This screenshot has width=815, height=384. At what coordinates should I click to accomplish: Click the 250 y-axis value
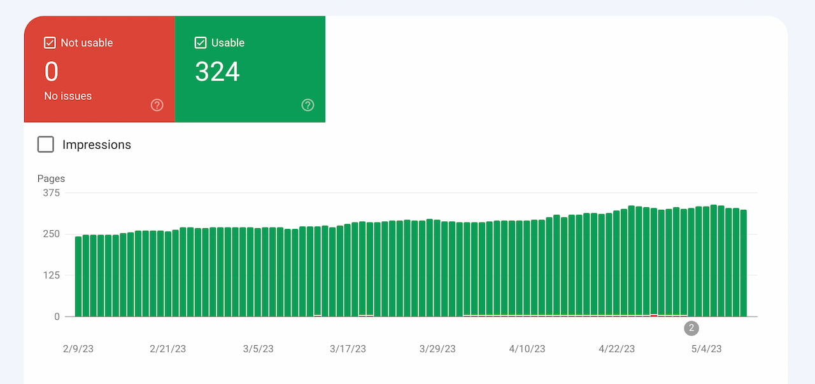tap(51, 234)
